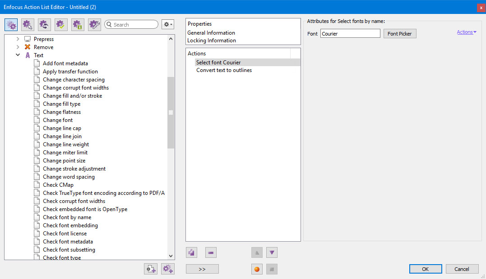Open General Information properties
This screenshot has height=279, width=486.
click(211, 33)
